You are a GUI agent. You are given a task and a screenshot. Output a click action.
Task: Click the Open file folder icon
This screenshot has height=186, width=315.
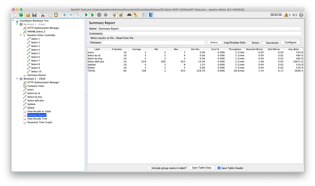tap(28, 15)
